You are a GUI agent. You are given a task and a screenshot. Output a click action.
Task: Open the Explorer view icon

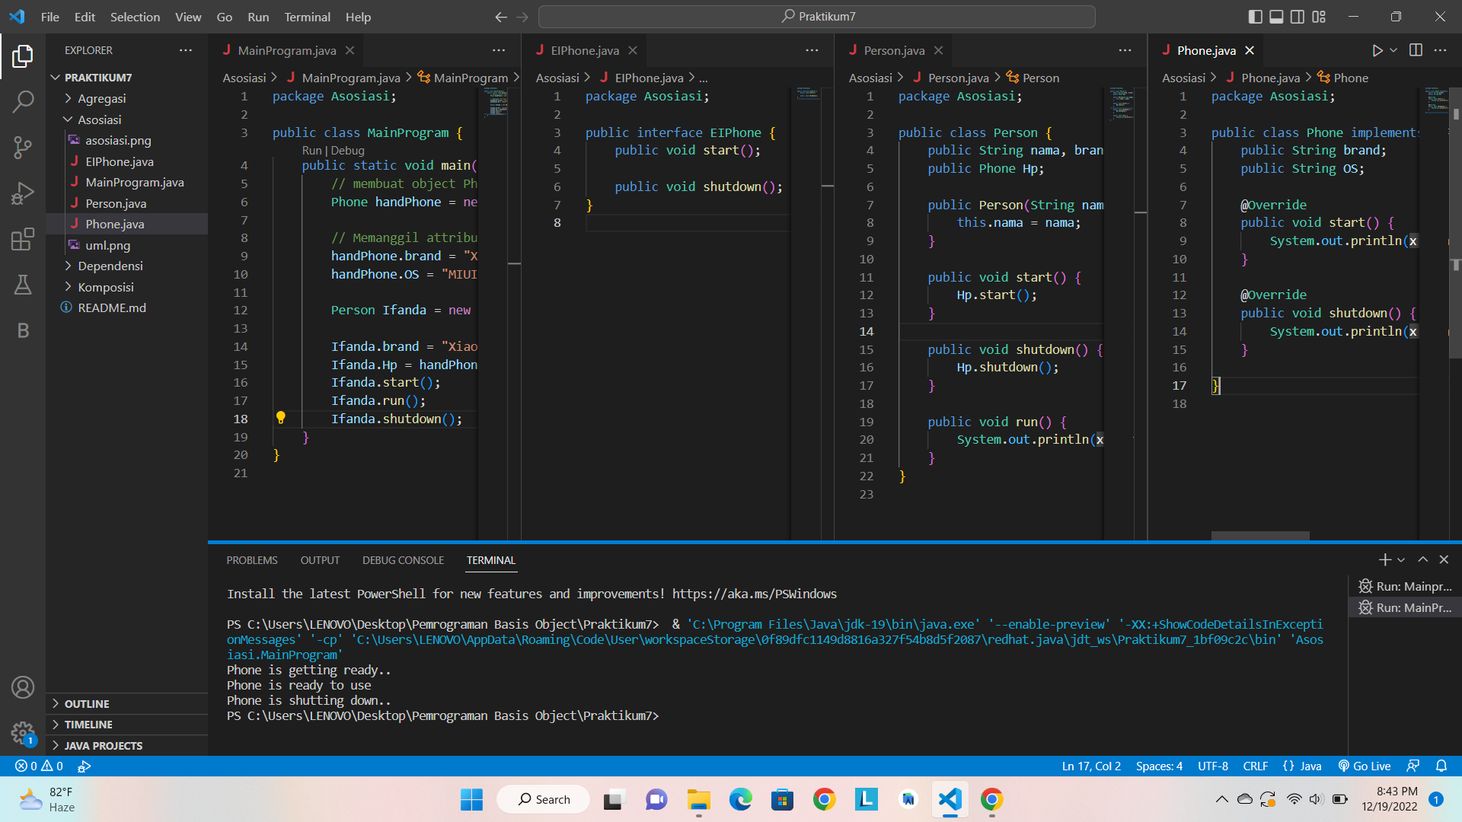point(23,56)
